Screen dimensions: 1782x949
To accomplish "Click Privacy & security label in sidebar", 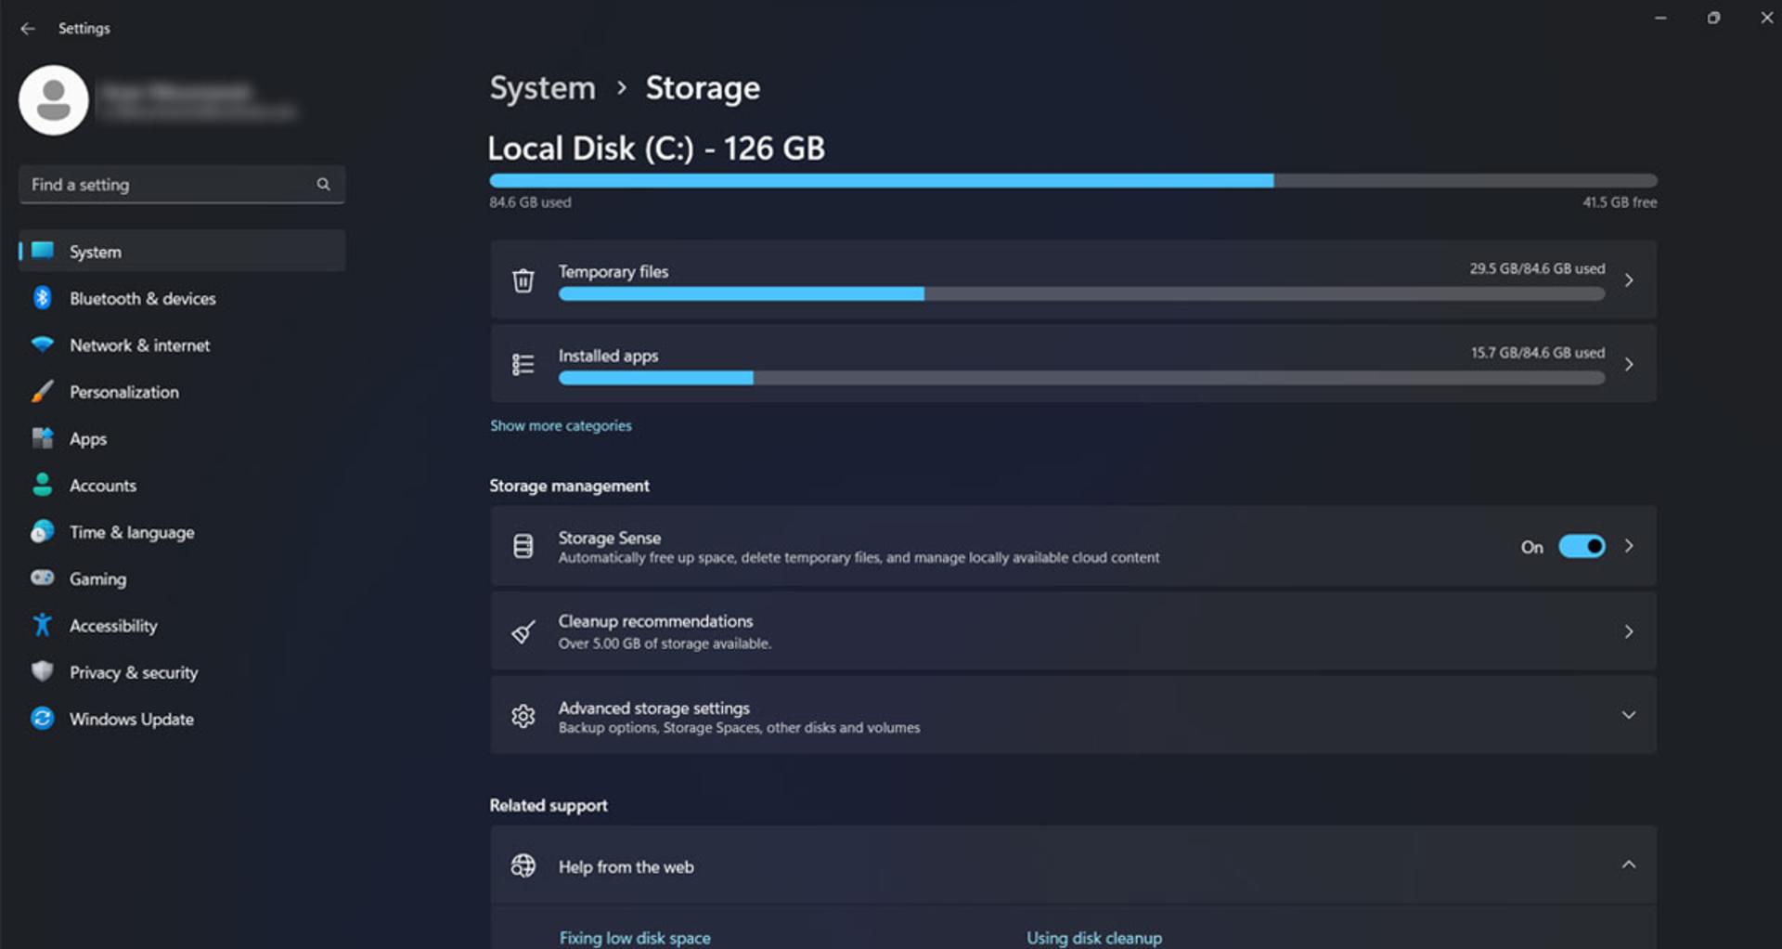I will click(x=134, y=671).
